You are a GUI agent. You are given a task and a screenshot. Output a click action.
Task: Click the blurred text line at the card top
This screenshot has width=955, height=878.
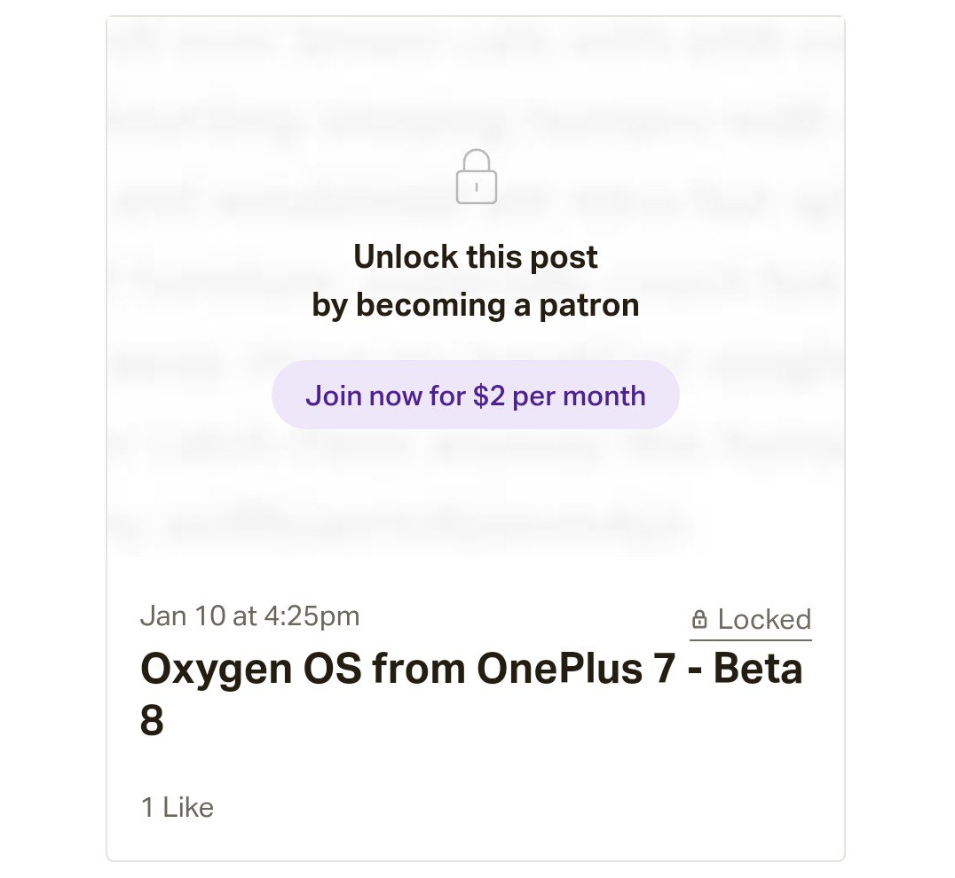click(475, 43)
